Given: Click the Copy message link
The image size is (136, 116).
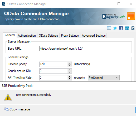Looking at the screenshot, I should click(x=20, y=109).
